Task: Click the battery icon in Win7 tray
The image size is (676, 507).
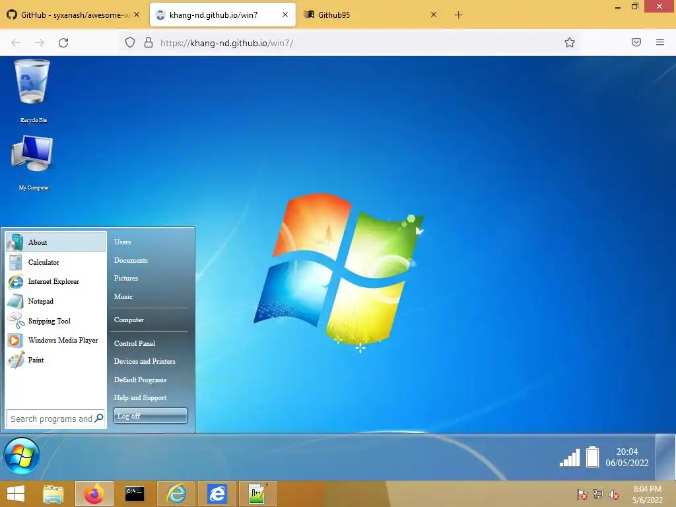Action: pyautogui.click(x=593, y=457)
